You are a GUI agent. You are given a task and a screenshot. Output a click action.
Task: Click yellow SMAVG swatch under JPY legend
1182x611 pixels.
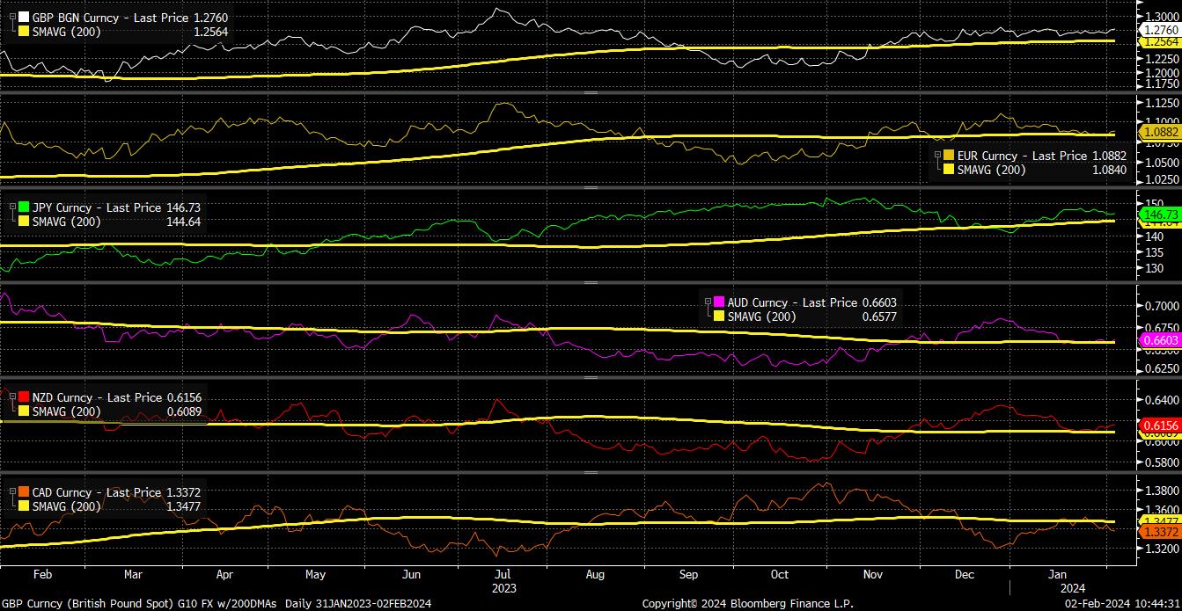click(x=24, y=222)
